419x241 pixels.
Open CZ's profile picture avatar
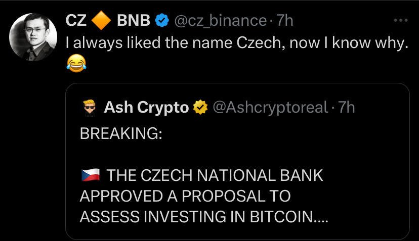pyautogui.click(x=33, y=37)
